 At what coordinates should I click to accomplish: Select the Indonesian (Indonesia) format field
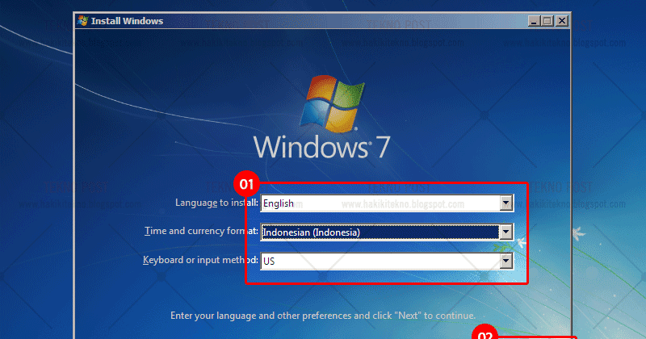point(387,232)
